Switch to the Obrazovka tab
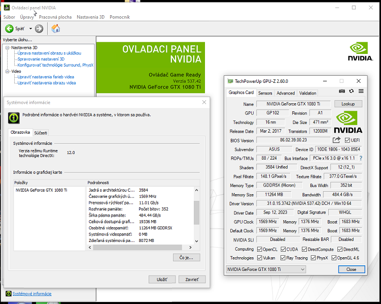The height and width of the screenshot is (304, 381). point(20,132)
